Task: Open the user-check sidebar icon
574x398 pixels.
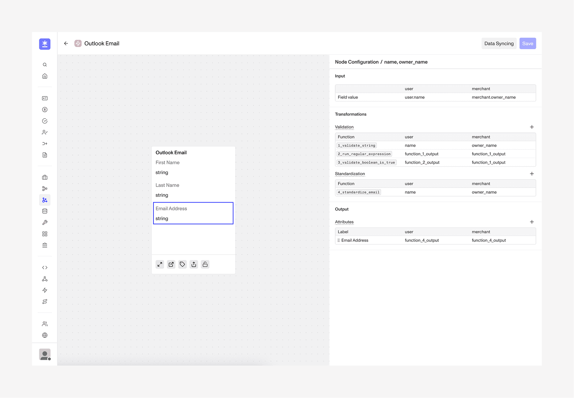Action: 45,132
